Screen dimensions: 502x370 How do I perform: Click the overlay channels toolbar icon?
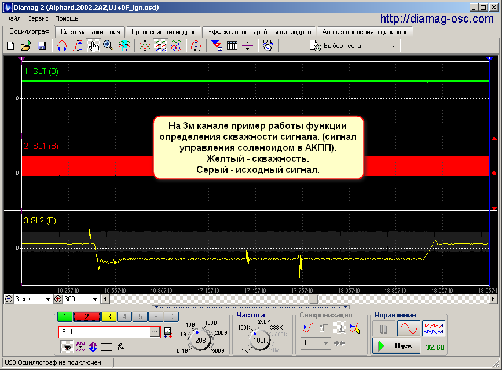pos(145,46)
